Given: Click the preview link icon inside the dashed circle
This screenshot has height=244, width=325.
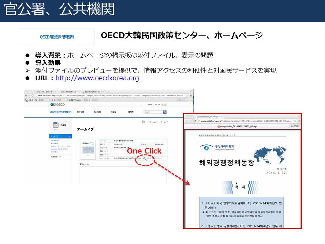Looking at the screenshot, I should (x=144, y=158).
